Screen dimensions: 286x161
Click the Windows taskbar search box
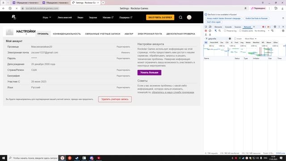click(x=33, y=158)
